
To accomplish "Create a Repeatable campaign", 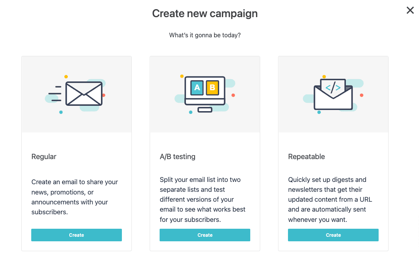I will click(333, 235).
